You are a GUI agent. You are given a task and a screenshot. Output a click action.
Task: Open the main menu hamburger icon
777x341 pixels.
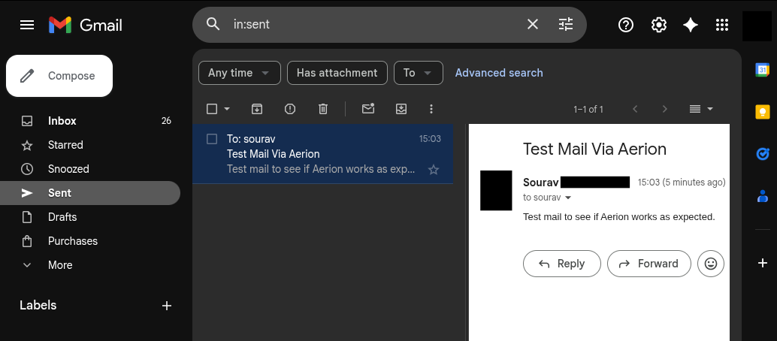click(27, 25)
